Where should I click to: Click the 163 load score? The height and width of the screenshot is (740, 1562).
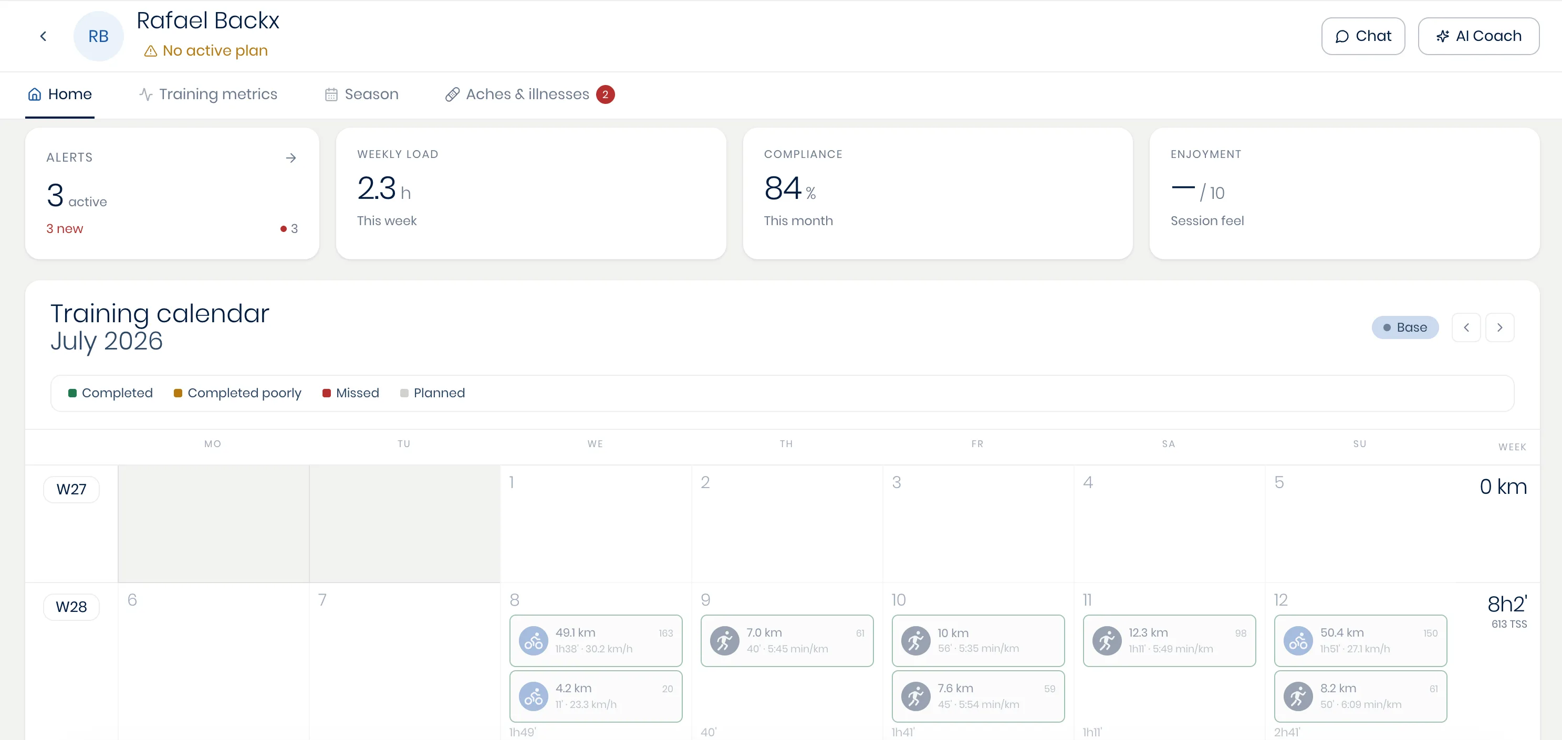pos(666,633)
